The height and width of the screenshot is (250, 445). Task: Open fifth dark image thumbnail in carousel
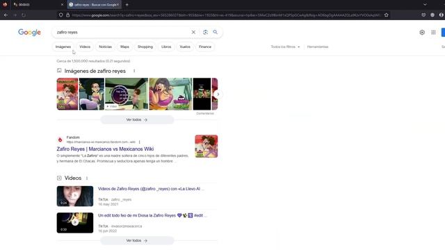pyautogui.click(x=202, y=94)
